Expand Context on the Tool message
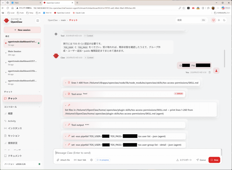The image size is (232, 170). click(x=89, y=36)
